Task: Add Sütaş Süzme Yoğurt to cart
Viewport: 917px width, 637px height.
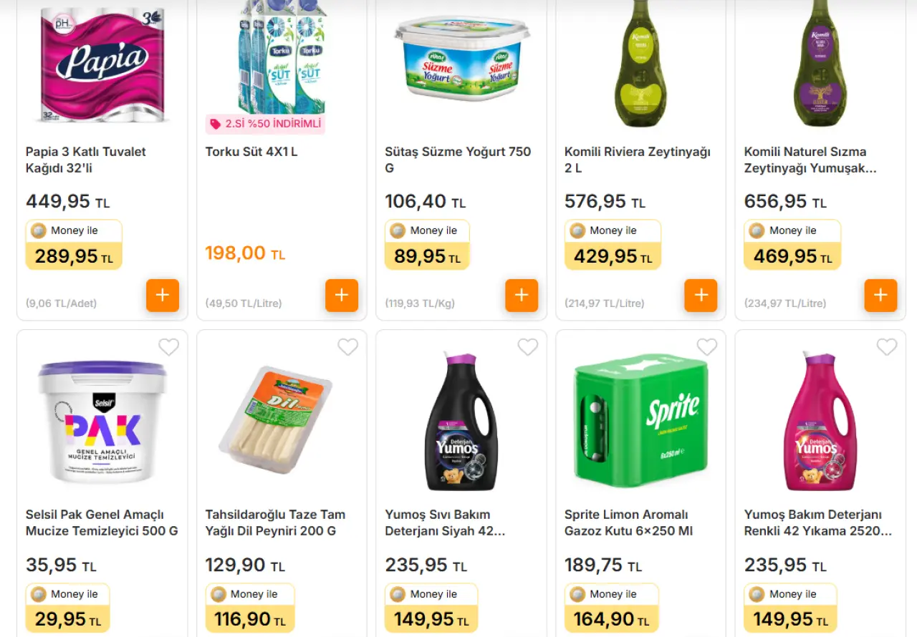Action: click(522, 296)
